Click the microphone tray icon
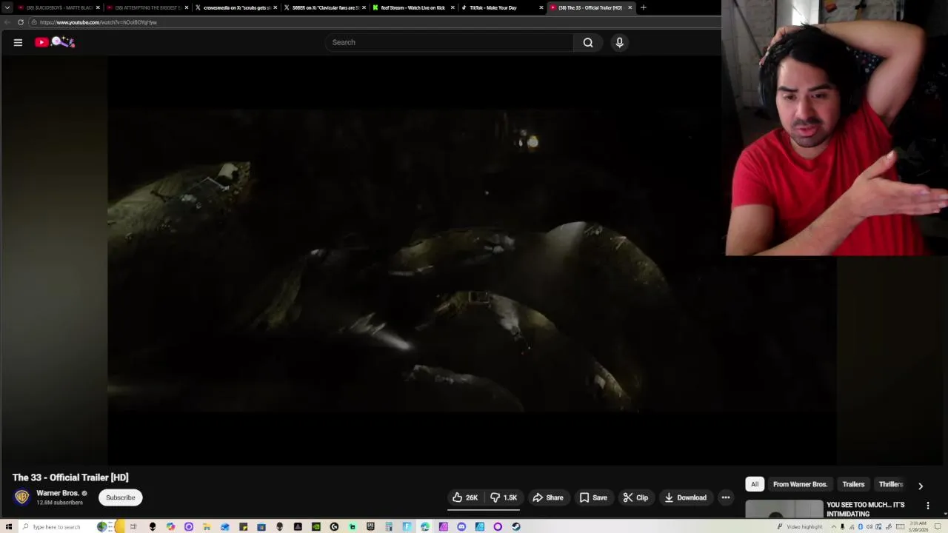 point(842,526)
